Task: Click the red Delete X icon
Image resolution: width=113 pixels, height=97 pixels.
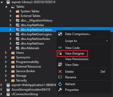Action: (60, 71)
